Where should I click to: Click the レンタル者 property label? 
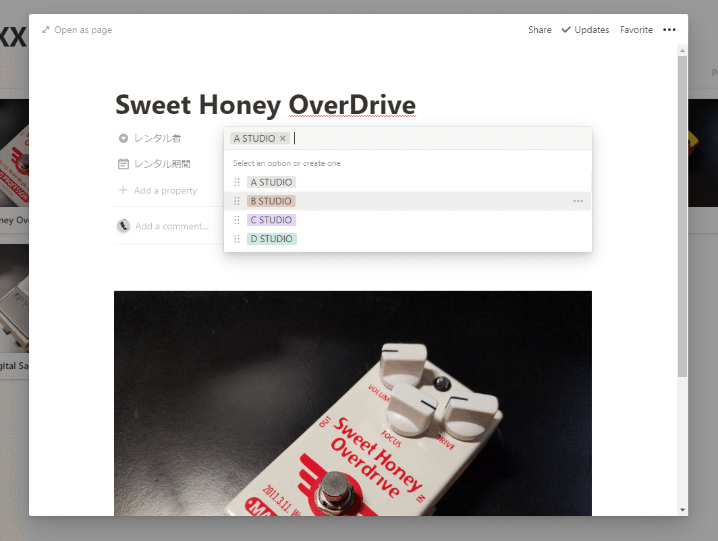157,138
